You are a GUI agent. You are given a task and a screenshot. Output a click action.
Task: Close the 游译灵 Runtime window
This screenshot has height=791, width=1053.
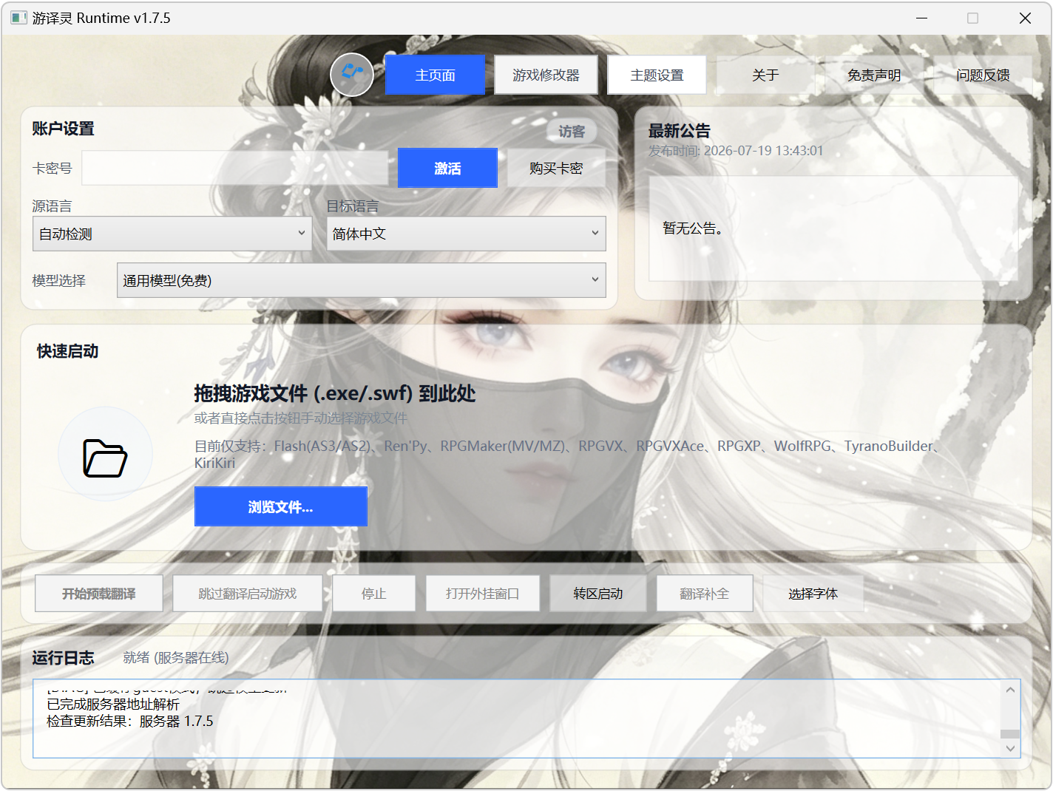(x=1025, y=18)
